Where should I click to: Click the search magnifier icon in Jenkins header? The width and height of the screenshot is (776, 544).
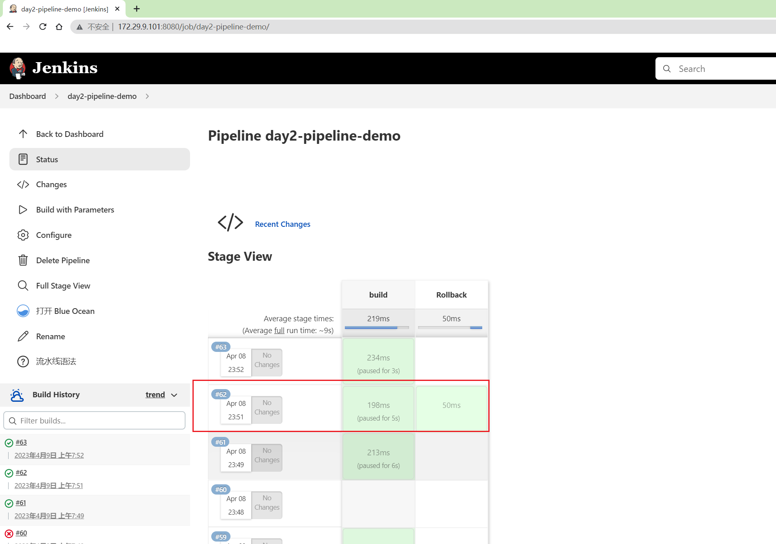(667, 69)
